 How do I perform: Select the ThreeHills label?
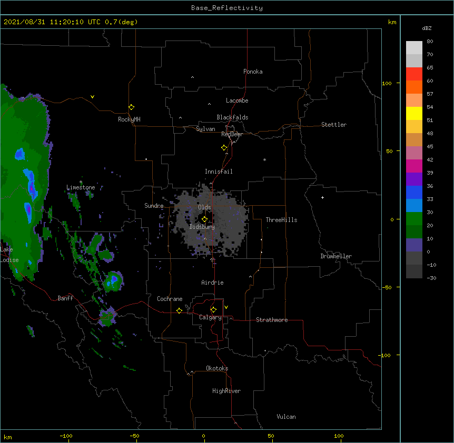coord(281,220)
